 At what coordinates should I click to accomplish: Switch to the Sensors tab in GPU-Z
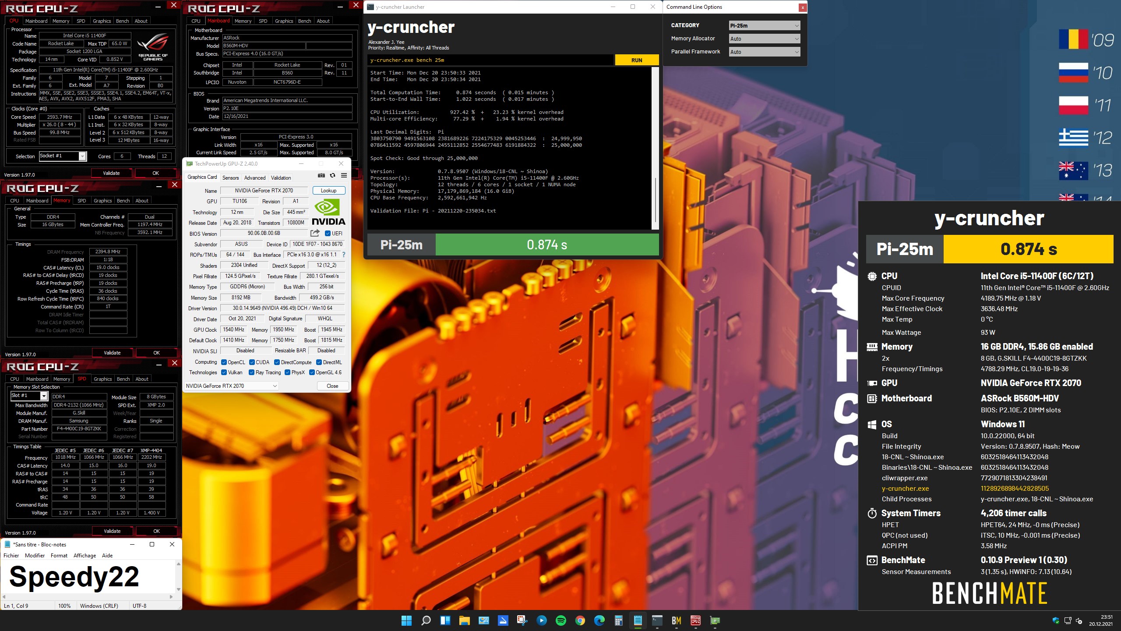click(x=230, y=178)
